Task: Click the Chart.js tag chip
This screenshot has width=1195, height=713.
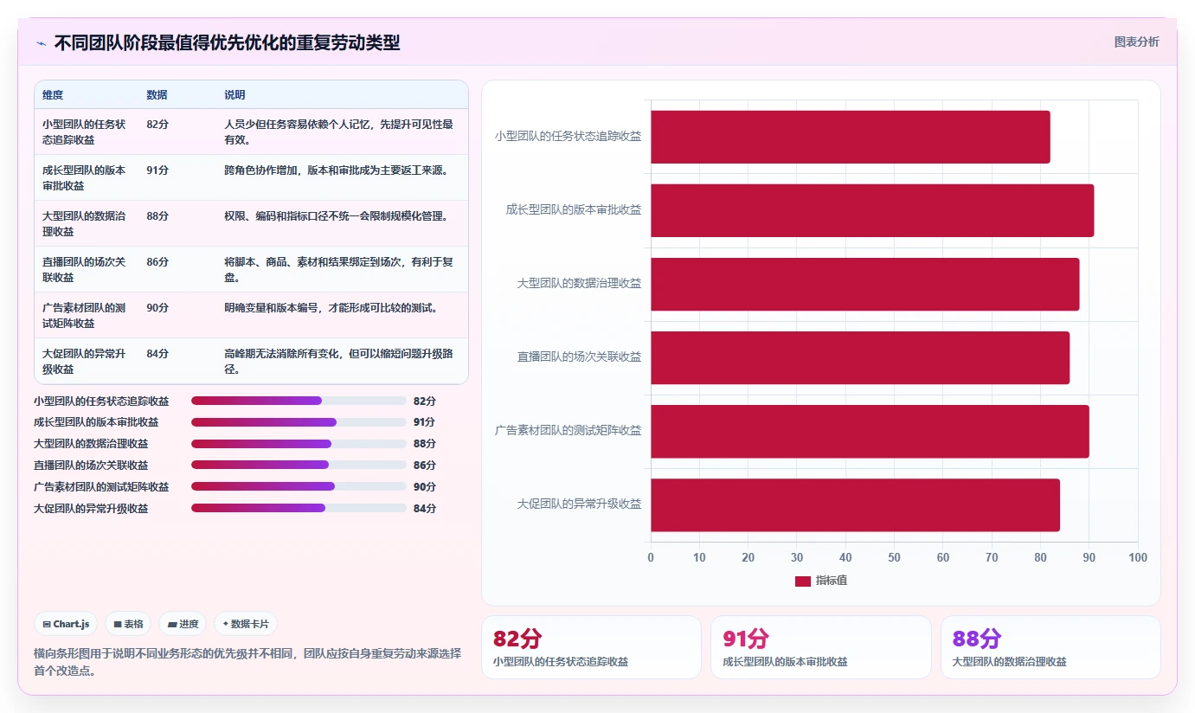Action: pos(66,624)
